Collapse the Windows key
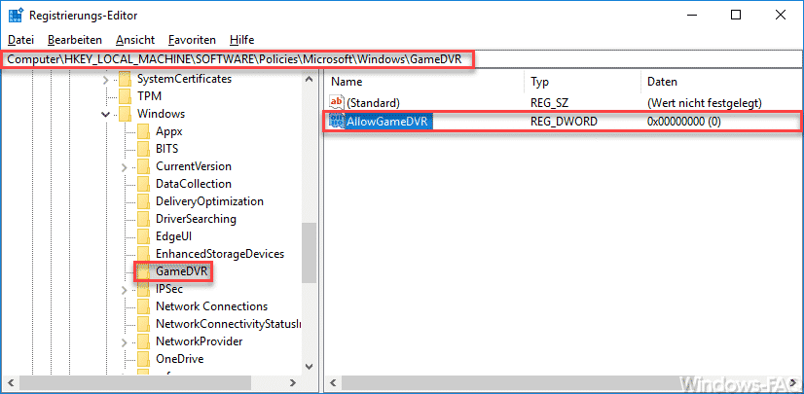The image size is (804, 394). [x=106, y=114]
